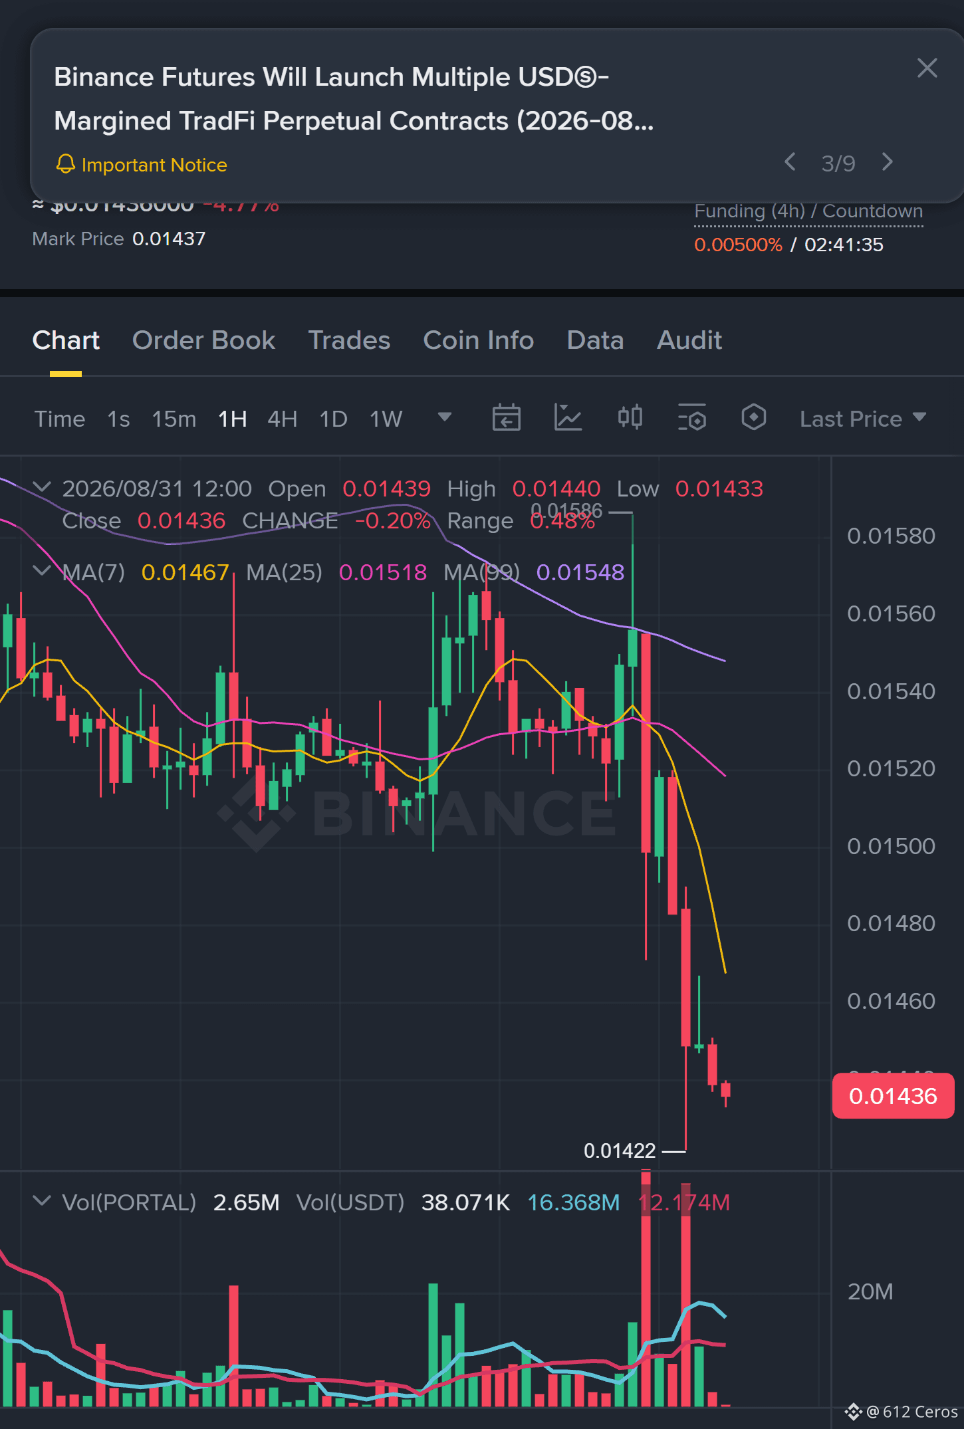The image size is (964, 1429).
Task: Open the Important Notice bell link
Action: (x=141, y=165)
